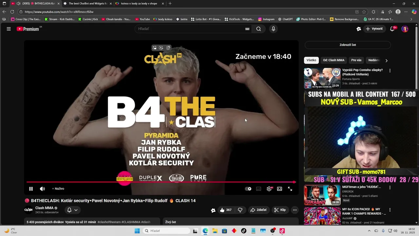
Task: Add this page to favorites with the star icon
Action: pos(364,12)
